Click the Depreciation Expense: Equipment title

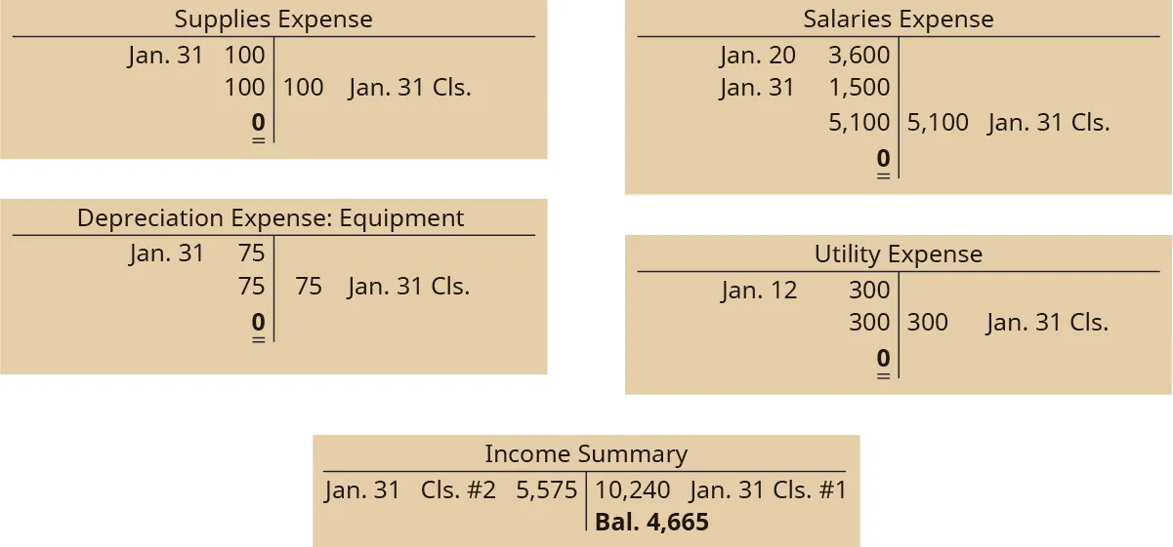[x=271, y=218]
